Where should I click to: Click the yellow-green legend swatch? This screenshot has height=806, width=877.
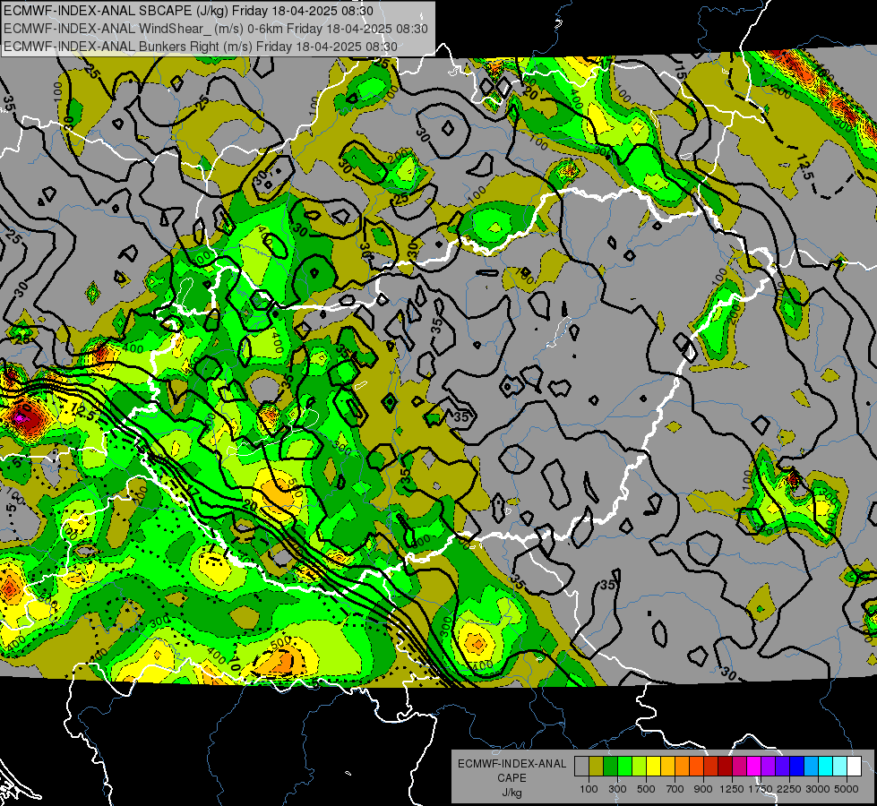point(640,767)
